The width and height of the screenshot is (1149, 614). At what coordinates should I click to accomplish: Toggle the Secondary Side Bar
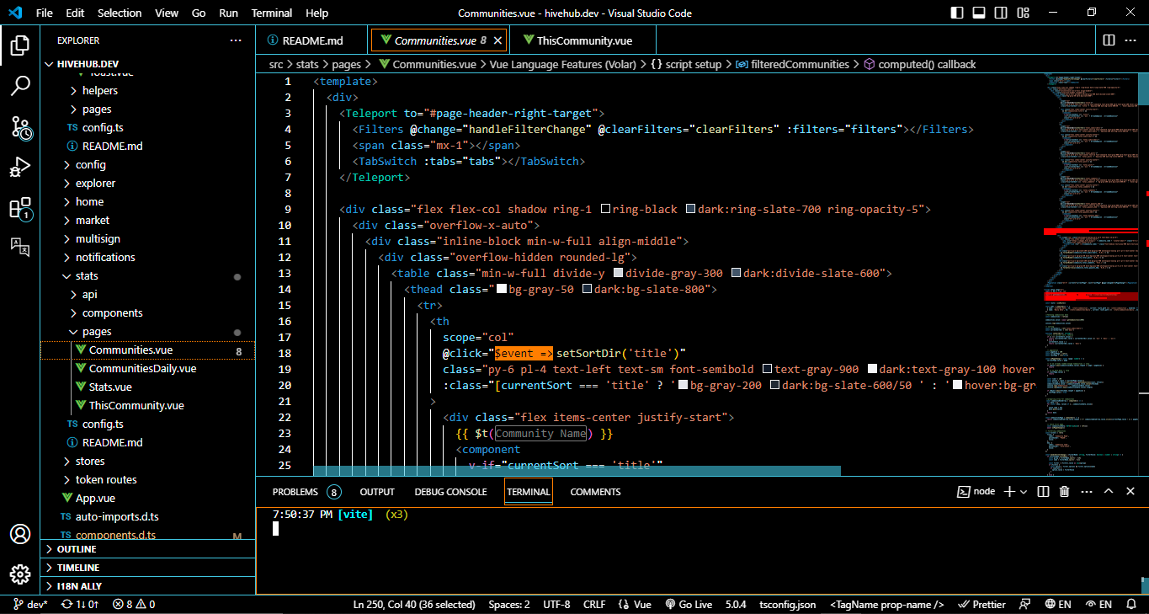[1001, 13]
